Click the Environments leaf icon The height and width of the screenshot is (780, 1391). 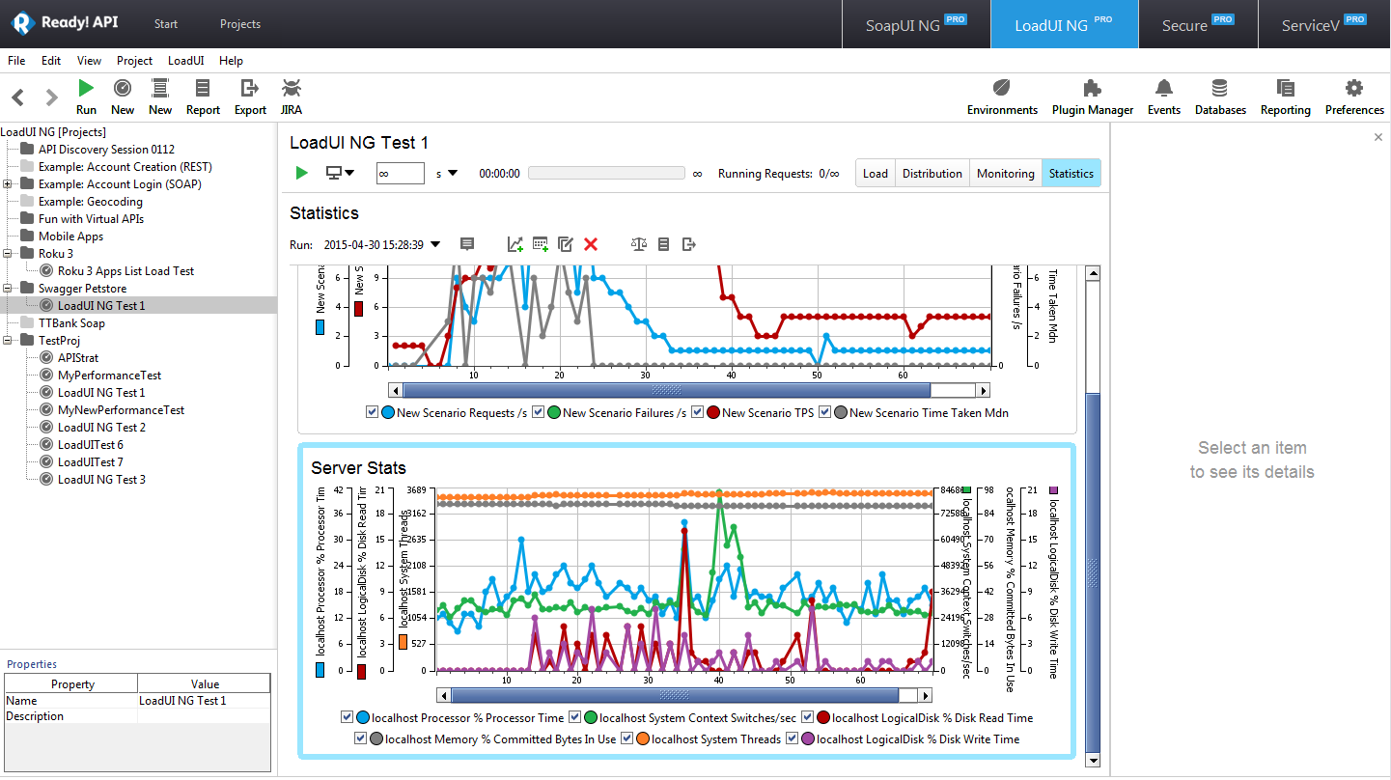pos(1001,89)
